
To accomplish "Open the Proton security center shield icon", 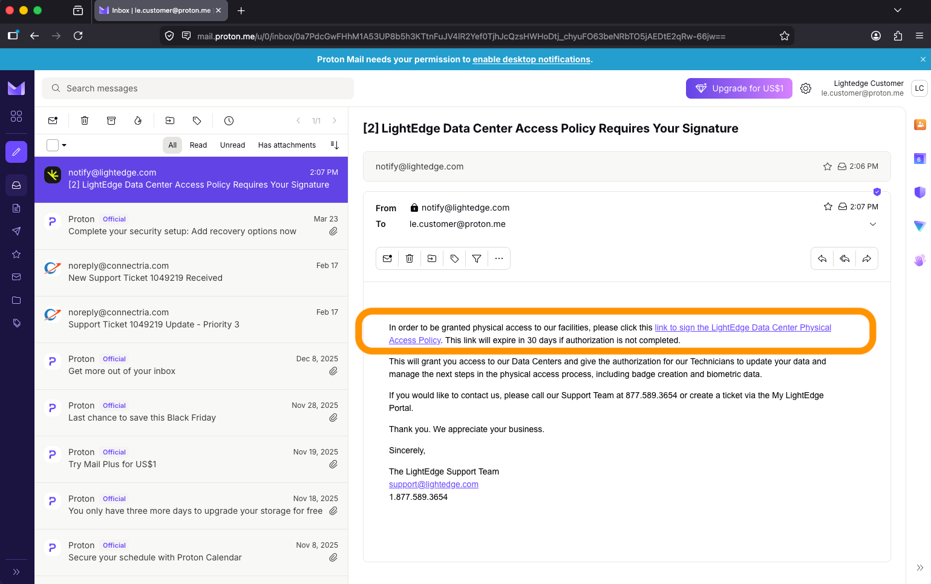I will pos(920,192).
